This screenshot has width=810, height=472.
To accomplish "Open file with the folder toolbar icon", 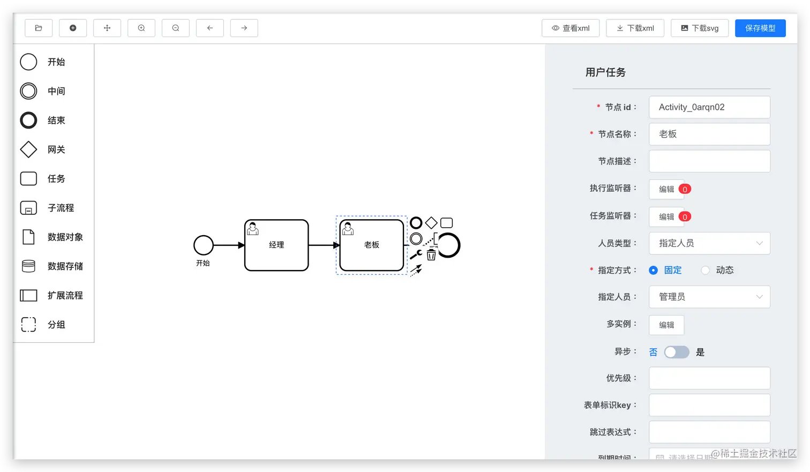I will [x=39, y=28].
